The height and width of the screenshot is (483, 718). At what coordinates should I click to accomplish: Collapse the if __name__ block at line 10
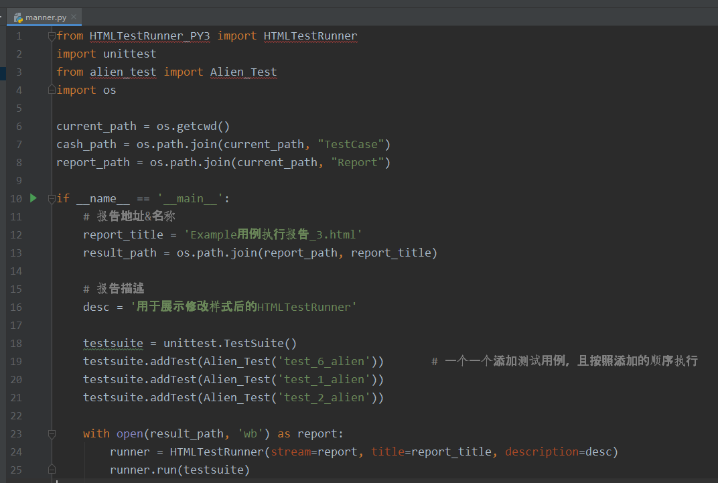[52, 199]
